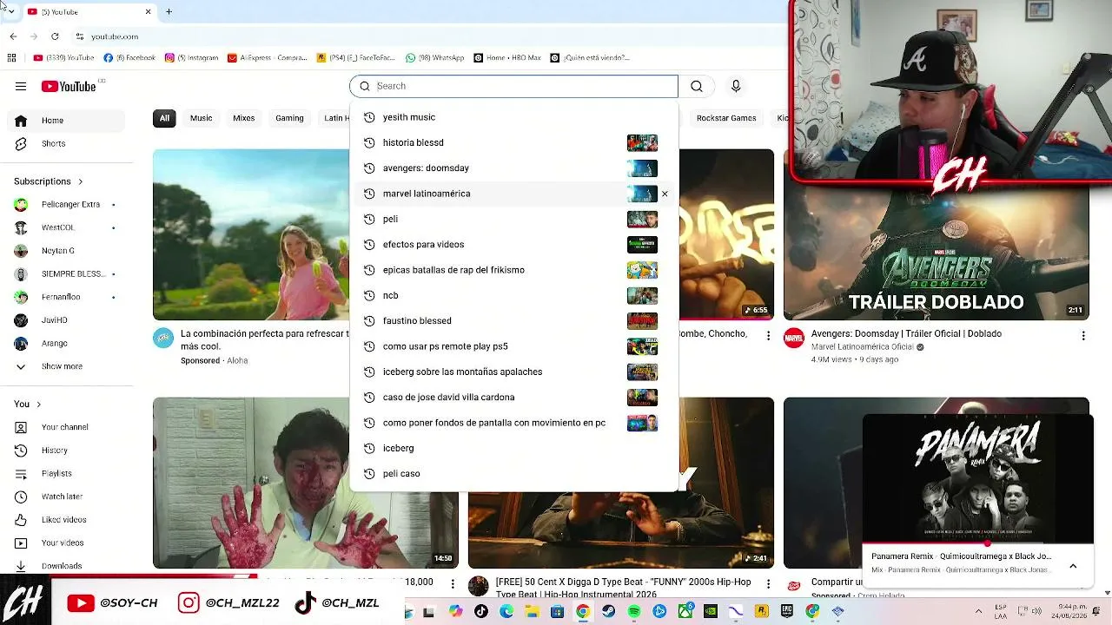Open the site information icon beside youtube.com
This screenshot has height=625, width=1112.
point(80,36)
